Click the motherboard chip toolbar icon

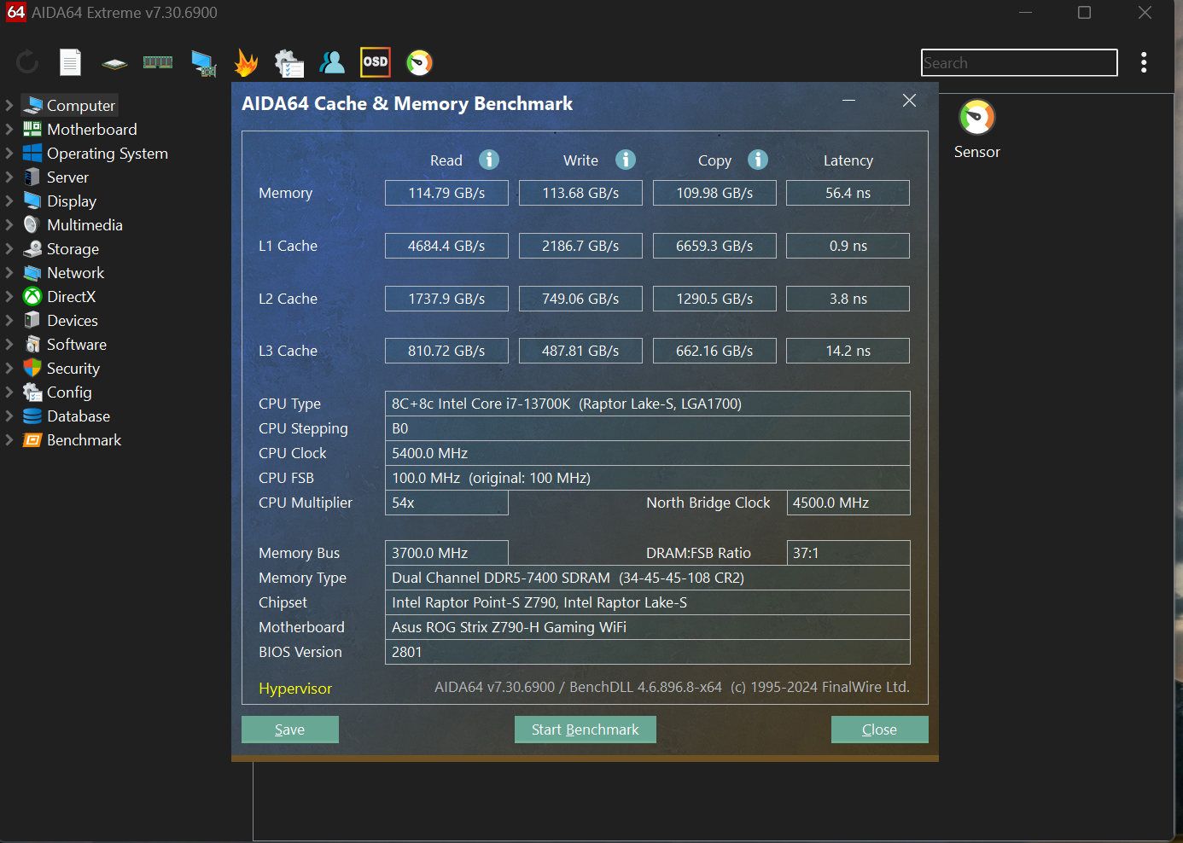[x=114, y=63]
